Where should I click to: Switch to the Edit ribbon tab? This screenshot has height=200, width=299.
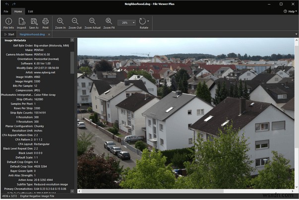pos(31,11)
